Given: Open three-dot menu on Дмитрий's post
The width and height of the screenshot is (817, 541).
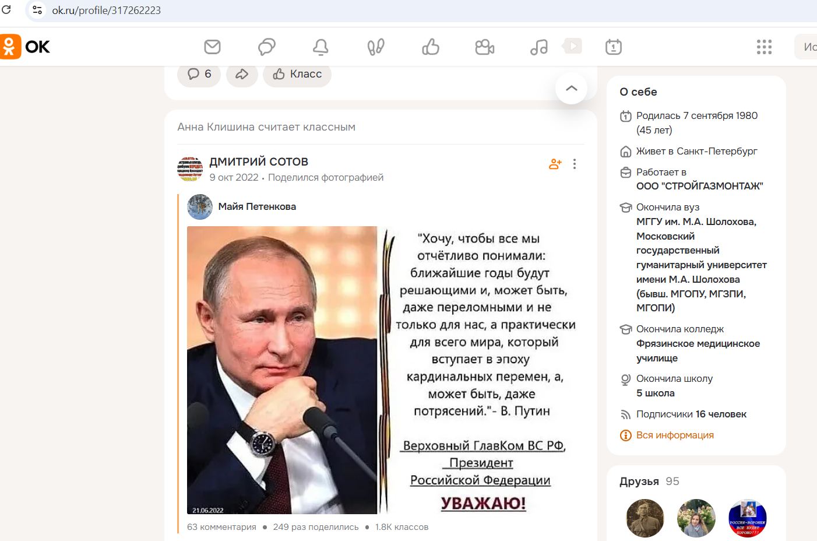Looking at the screenshot, I should click(x=575, y=164).
